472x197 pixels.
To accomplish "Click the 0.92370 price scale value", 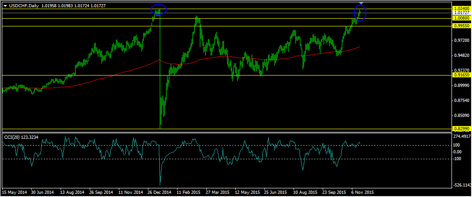I will click(462, 71).
